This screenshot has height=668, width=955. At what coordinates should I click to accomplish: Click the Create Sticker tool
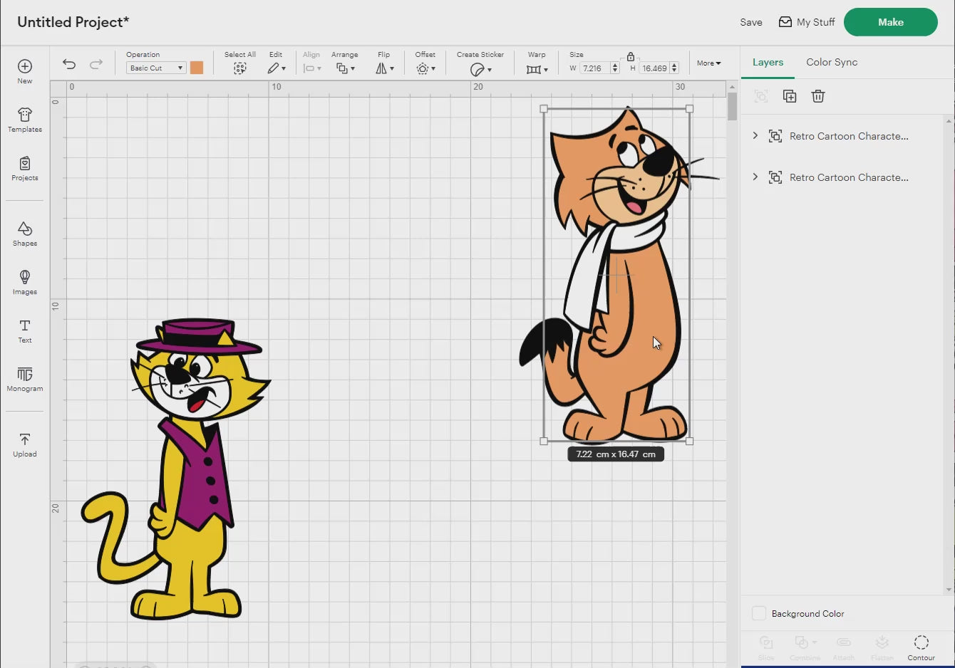[x=480, y=69]
